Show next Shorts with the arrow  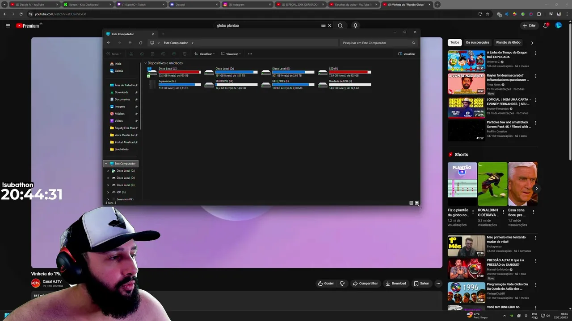(x=536, y=189)
